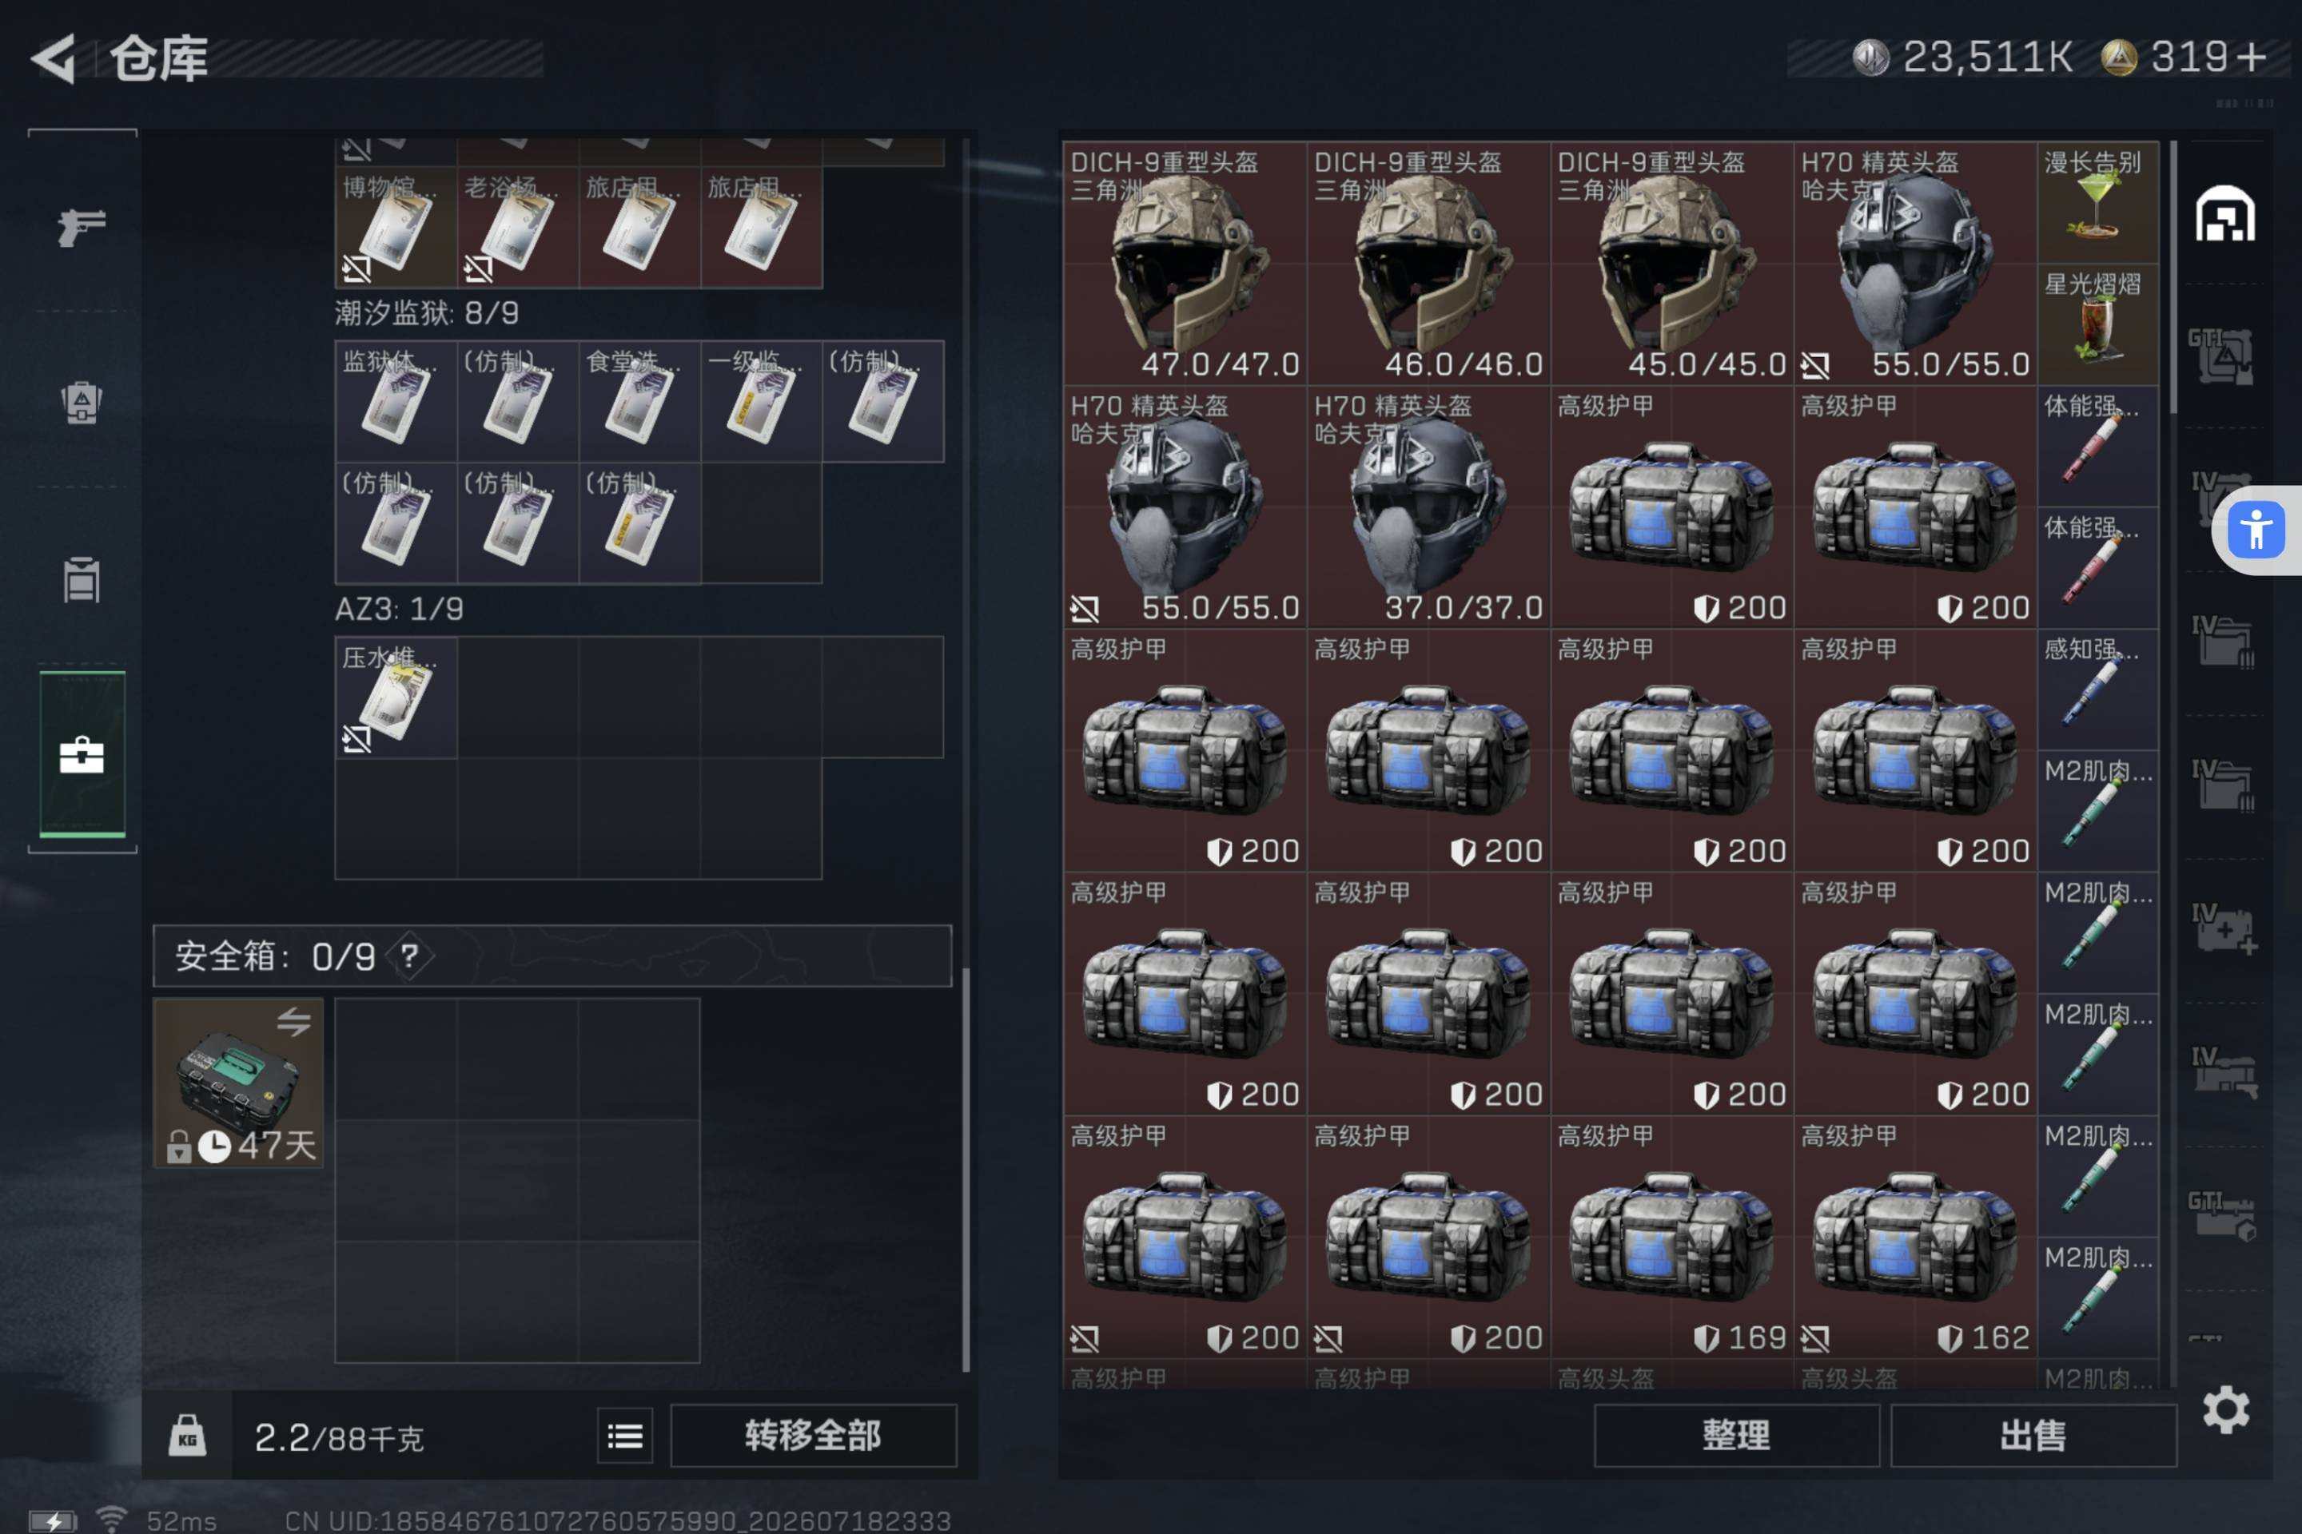Select the lower GTI weapon container icon

[x=2222, y=1216]
